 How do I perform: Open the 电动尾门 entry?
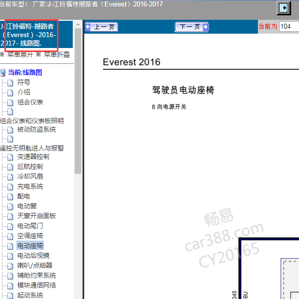pos(30,226)
